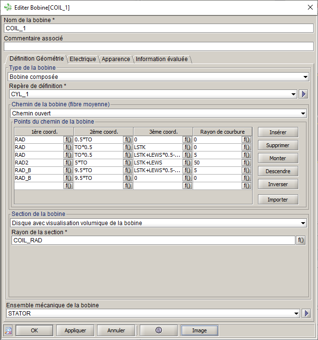
Task: Open f() editor for Rayon de la section
Action: tap(301, 240)
